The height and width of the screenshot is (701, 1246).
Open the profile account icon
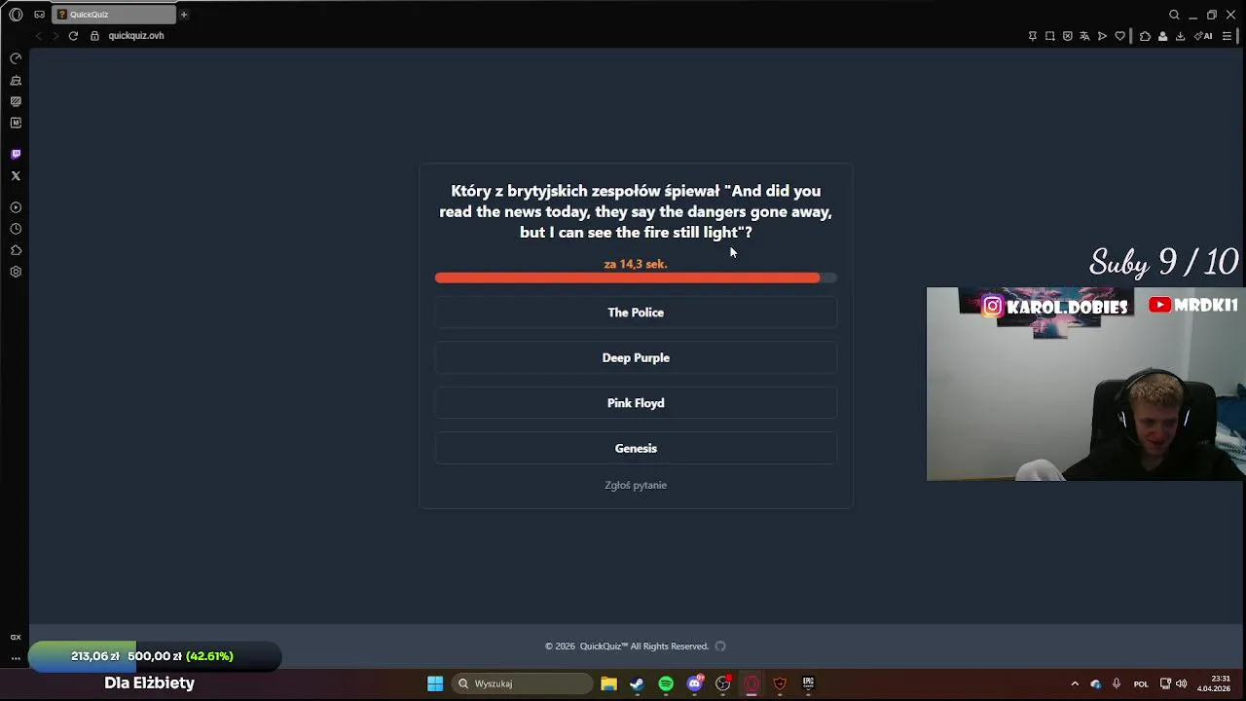pos(1162,36)
